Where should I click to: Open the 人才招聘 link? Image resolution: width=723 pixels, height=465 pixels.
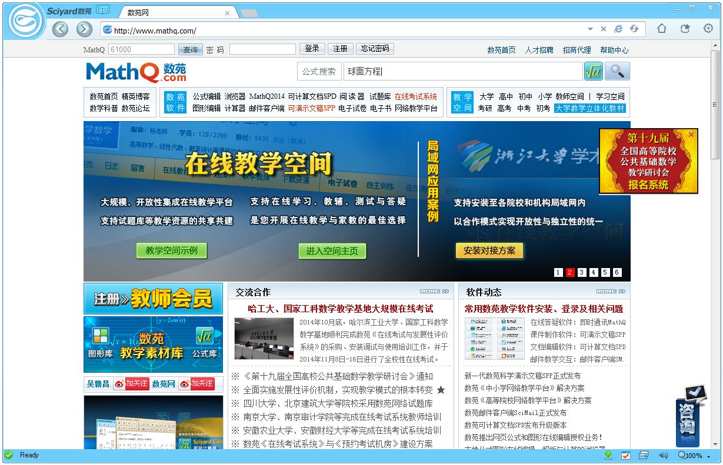539,50
